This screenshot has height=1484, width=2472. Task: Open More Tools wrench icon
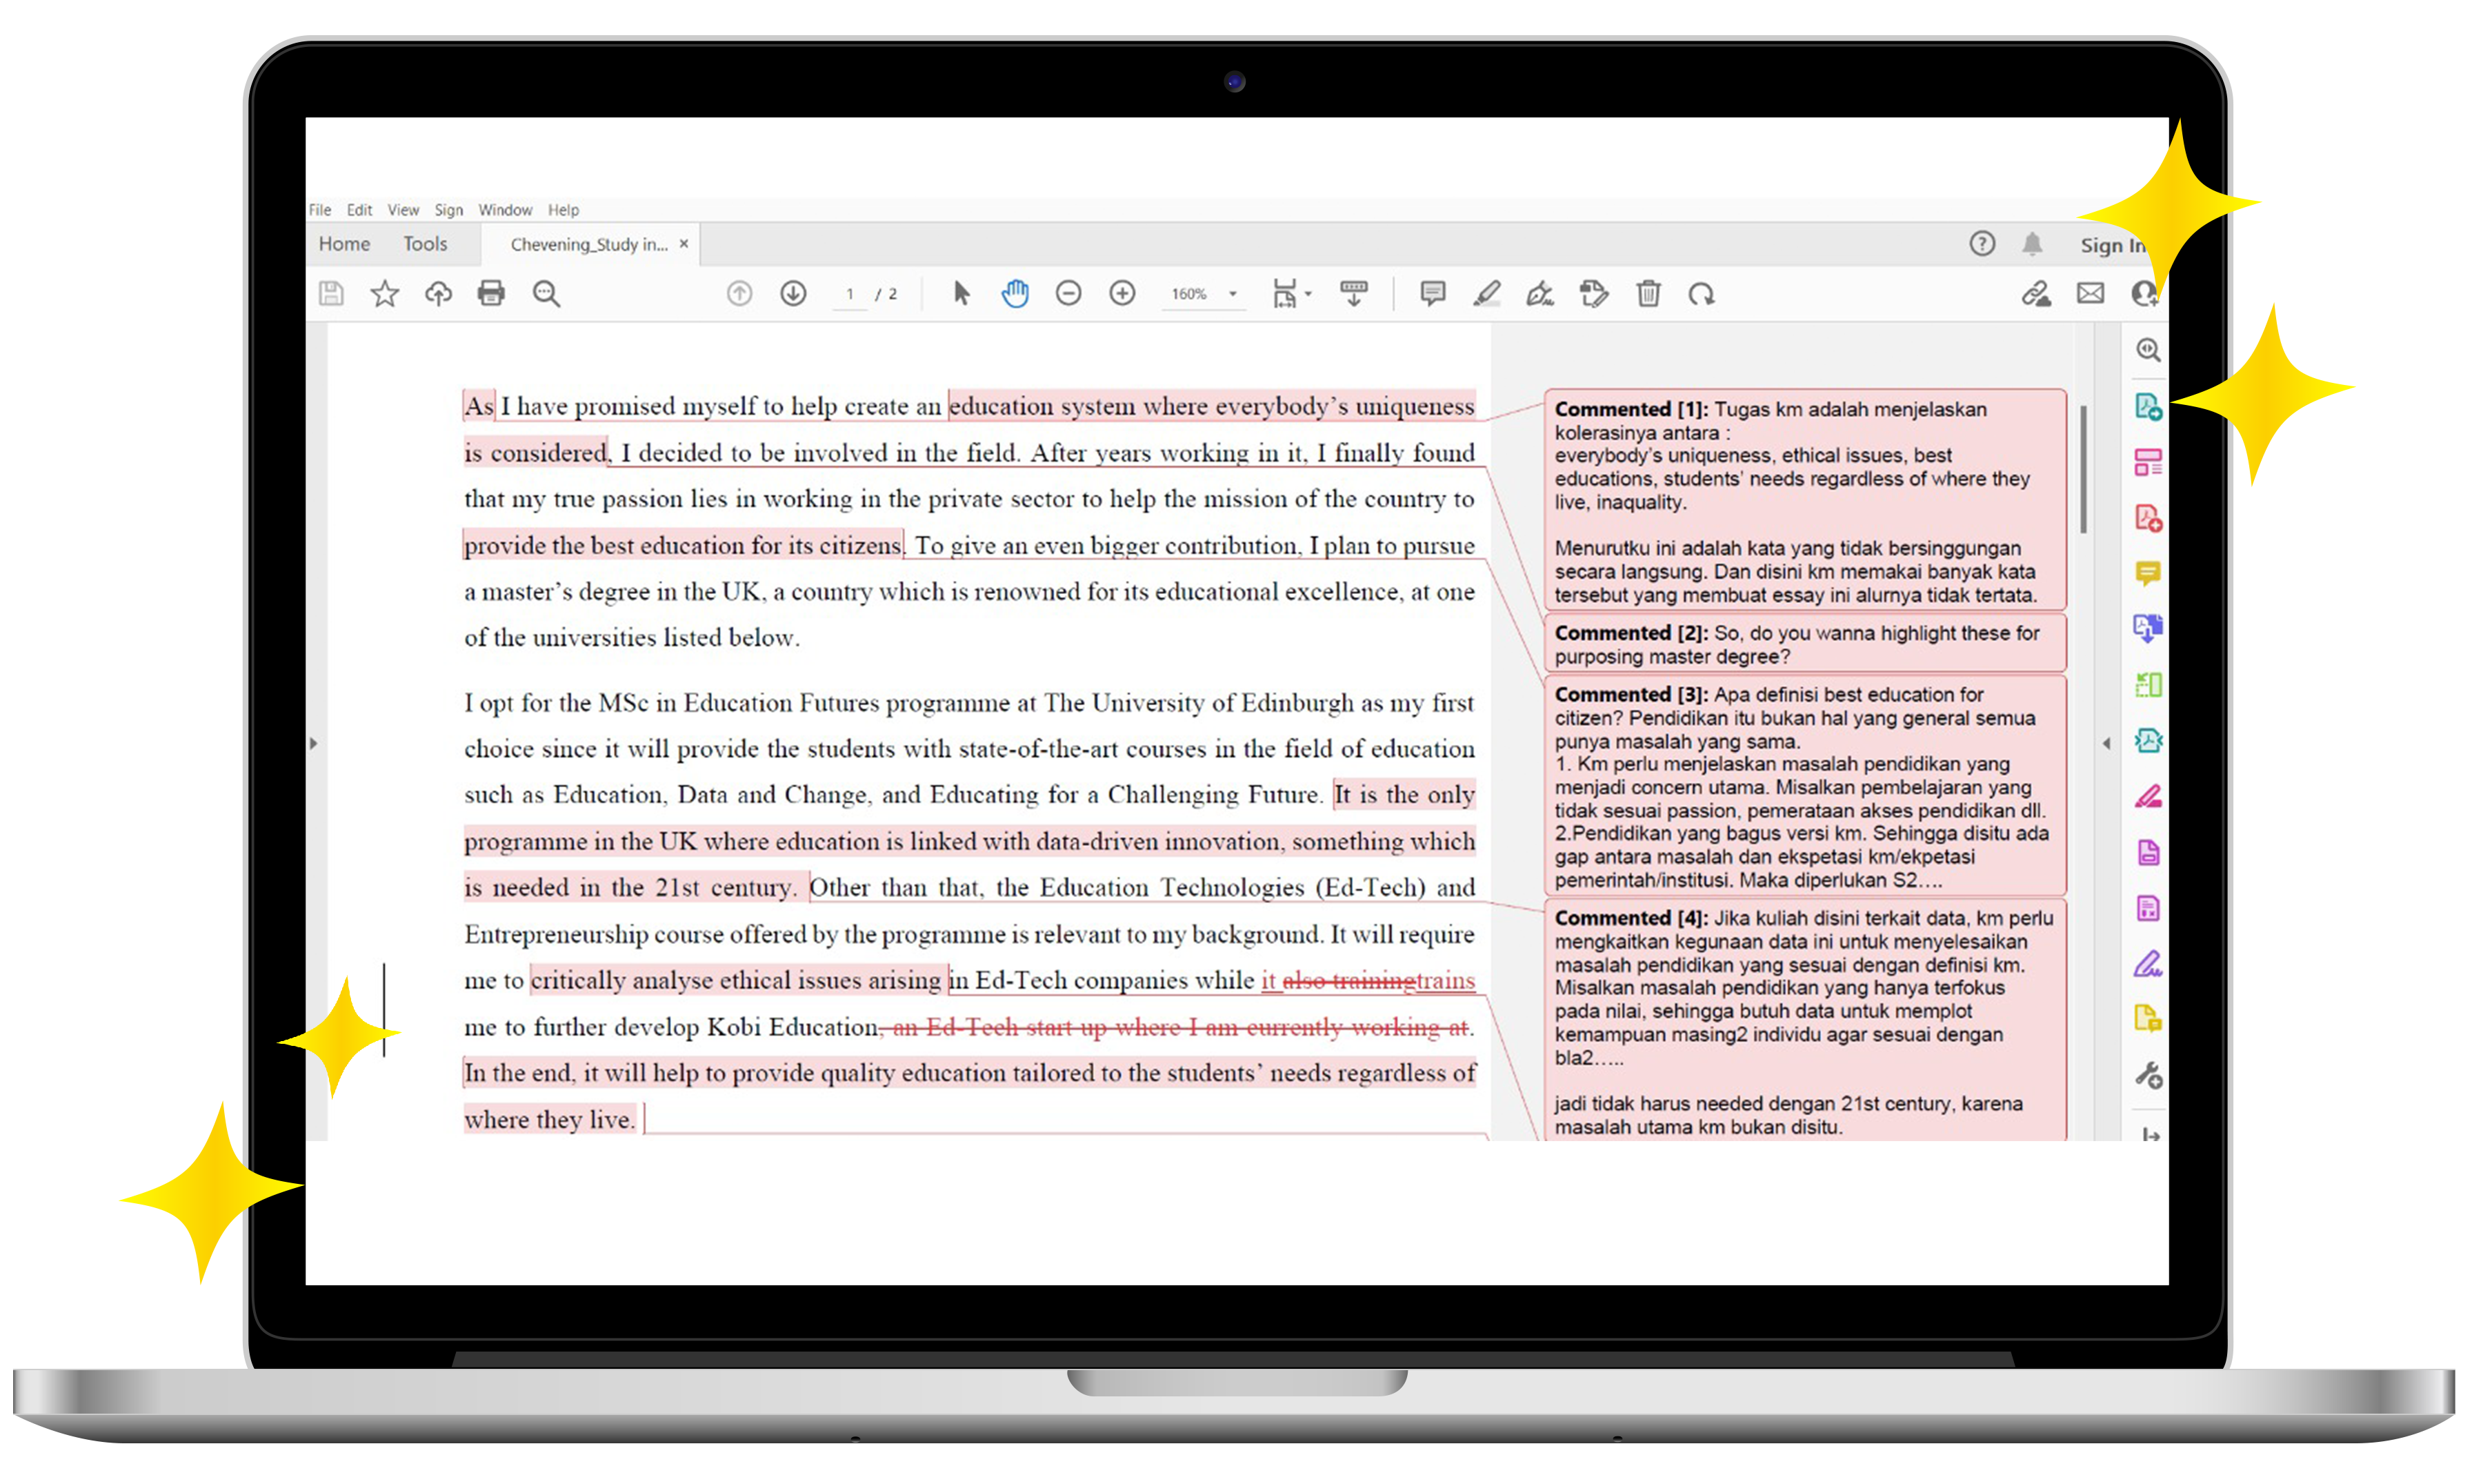tap(2148, 1076)
